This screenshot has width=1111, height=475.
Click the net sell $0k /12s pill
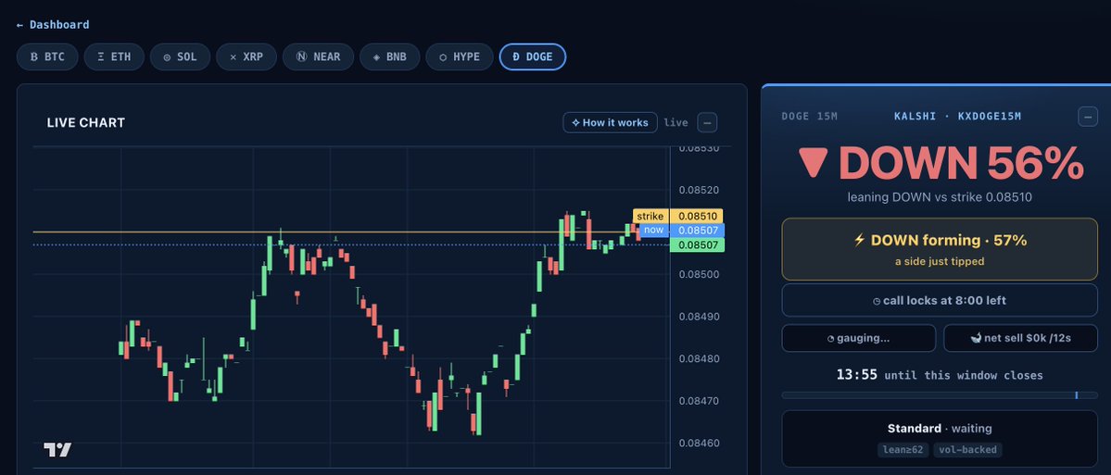[1020, 338]
